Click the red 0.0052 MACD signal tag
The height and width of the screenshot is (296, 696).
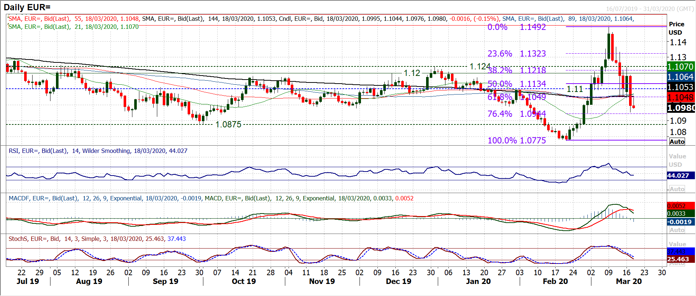pos(680,206)
